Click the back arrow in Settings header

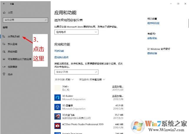[x=4, y=4]
